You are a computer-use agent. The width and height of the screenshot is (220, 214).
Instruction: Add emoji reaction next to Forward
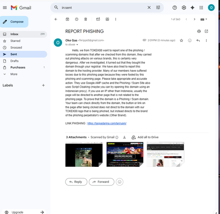coord(120,182)
